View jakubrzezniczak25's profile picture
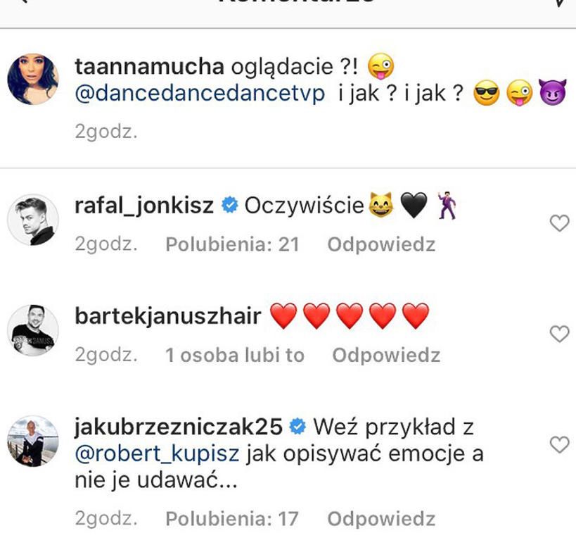This screenshot has height=552, width=576. coord(33,441)
